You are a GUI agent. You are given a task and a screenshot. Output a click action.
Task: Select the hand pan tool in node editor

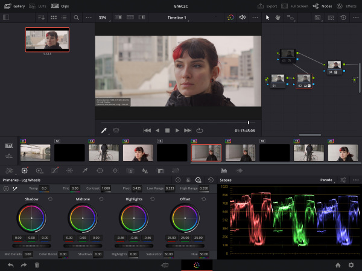coord(278,18)
